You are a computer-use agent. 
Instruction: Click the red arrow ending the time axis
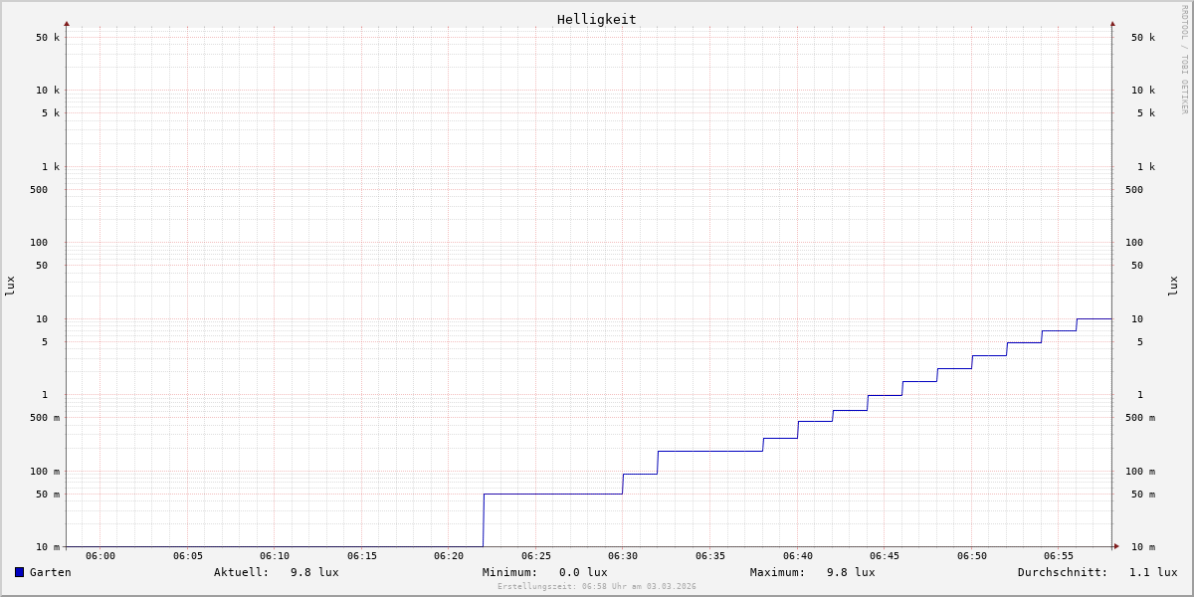[1116, 546]
